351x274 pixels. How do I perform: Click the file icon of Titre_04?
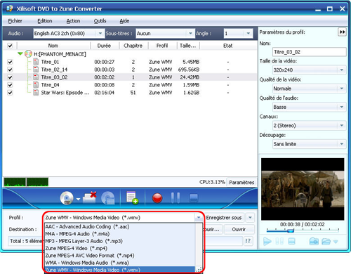point(36,85)
